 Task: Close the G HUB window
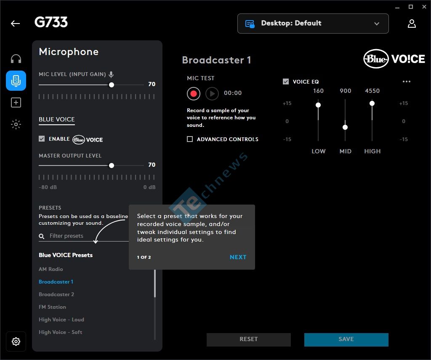click(x=424, y=7)
